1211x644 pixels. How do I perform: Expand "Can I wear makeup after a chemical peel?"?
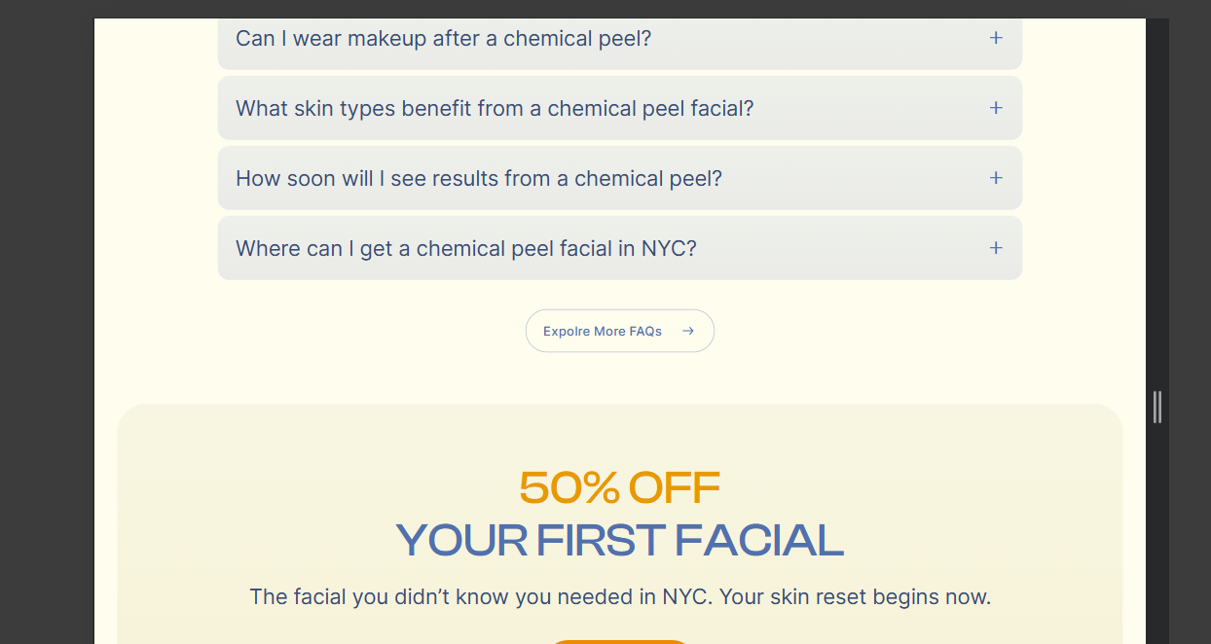click(443, 39)
